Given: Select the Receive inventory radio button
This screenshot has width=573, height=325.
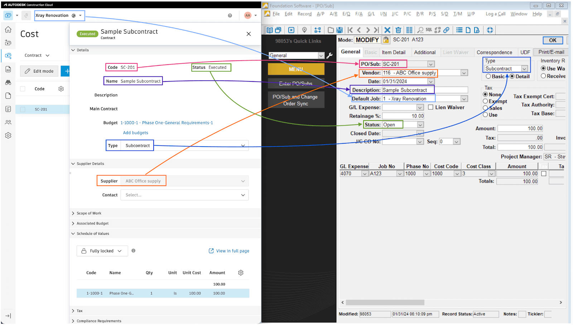Looking at the screenshot, I should point(543,76).
